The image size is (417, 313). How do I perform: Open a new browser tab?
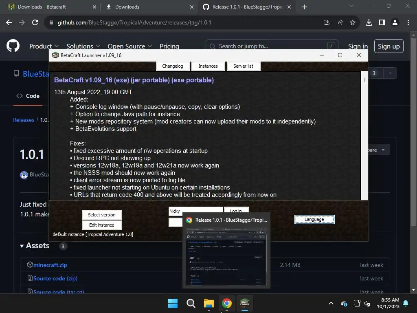(x=305, y=7)
